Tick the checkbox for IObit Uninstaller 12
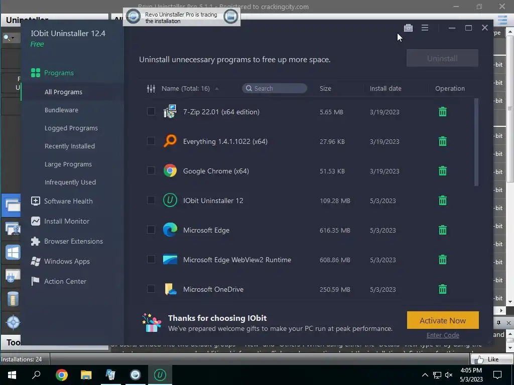 click(x=151, y=200)
